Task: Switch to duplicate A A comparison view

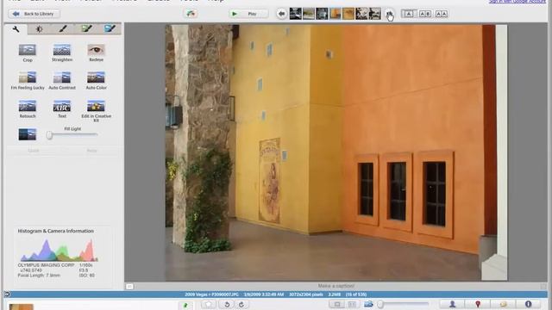Action: 441,14
